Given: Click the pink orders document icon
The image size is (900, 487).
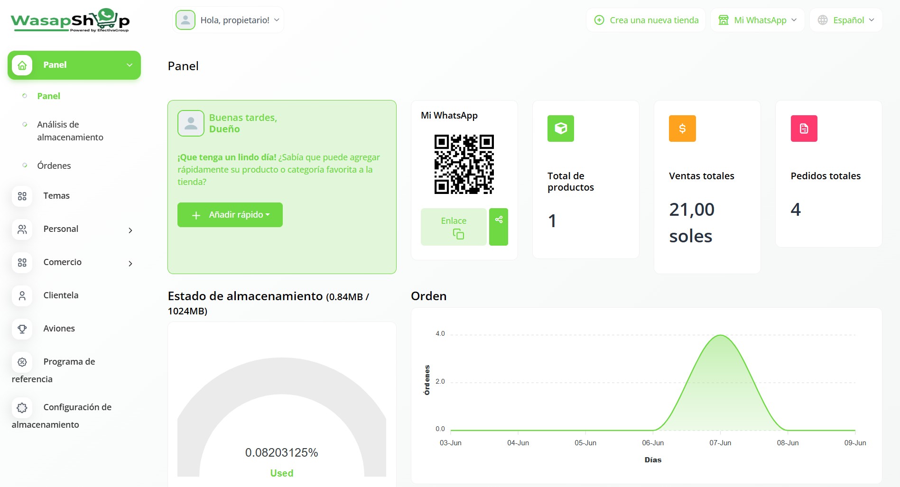Looking at the screenshot, I should tap(804, 129).
